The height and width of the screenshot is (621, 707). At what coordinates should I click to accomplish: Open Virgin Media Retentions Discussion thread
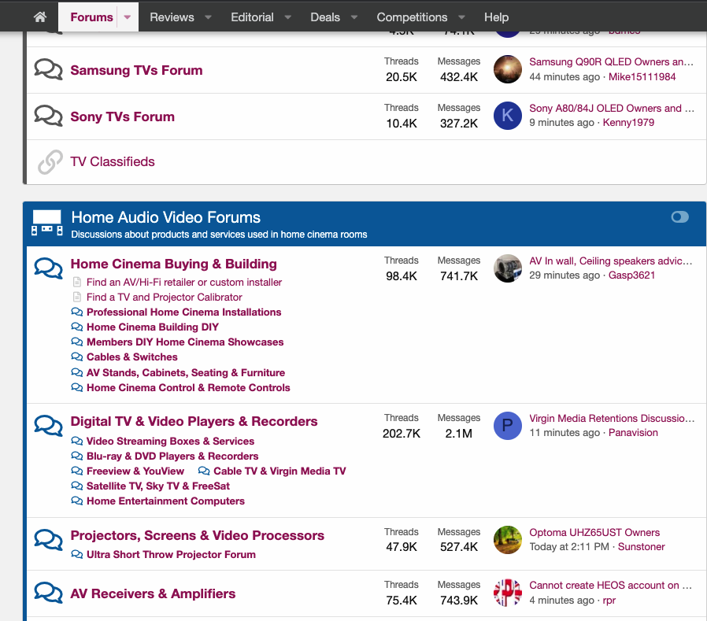click(x=612, y=418)
